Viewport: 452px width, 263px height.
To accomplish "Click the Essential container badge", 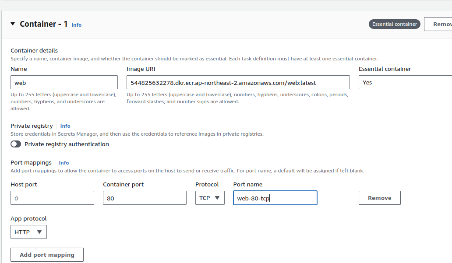I will tap(394, 24).
